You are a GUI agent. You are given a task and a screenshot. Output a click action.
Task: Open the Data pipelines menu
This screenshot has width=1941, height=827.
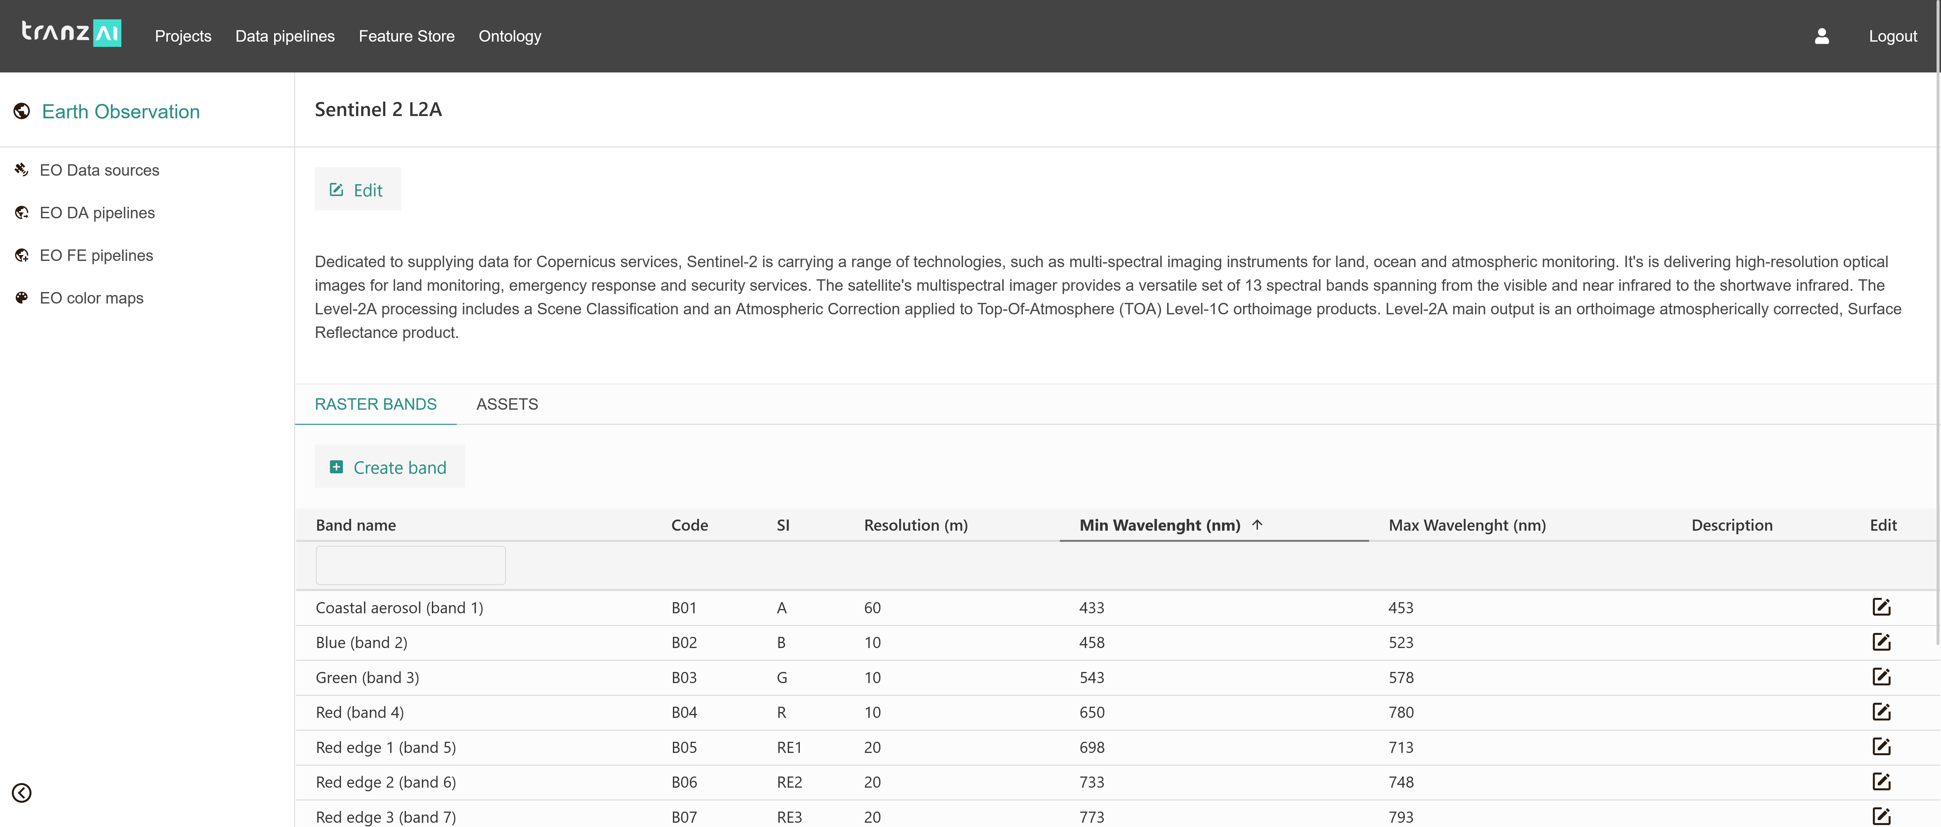coord(285,36)
